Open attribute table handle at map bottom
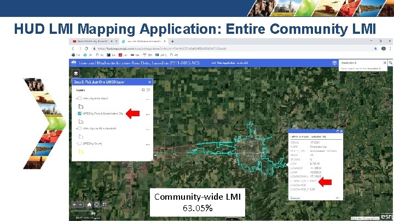This screenshot has width=394, height=221. [x=231, y=219]
